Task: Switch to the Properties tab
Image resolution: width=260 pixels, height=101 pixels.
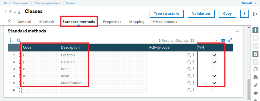Action: [112, 22]
